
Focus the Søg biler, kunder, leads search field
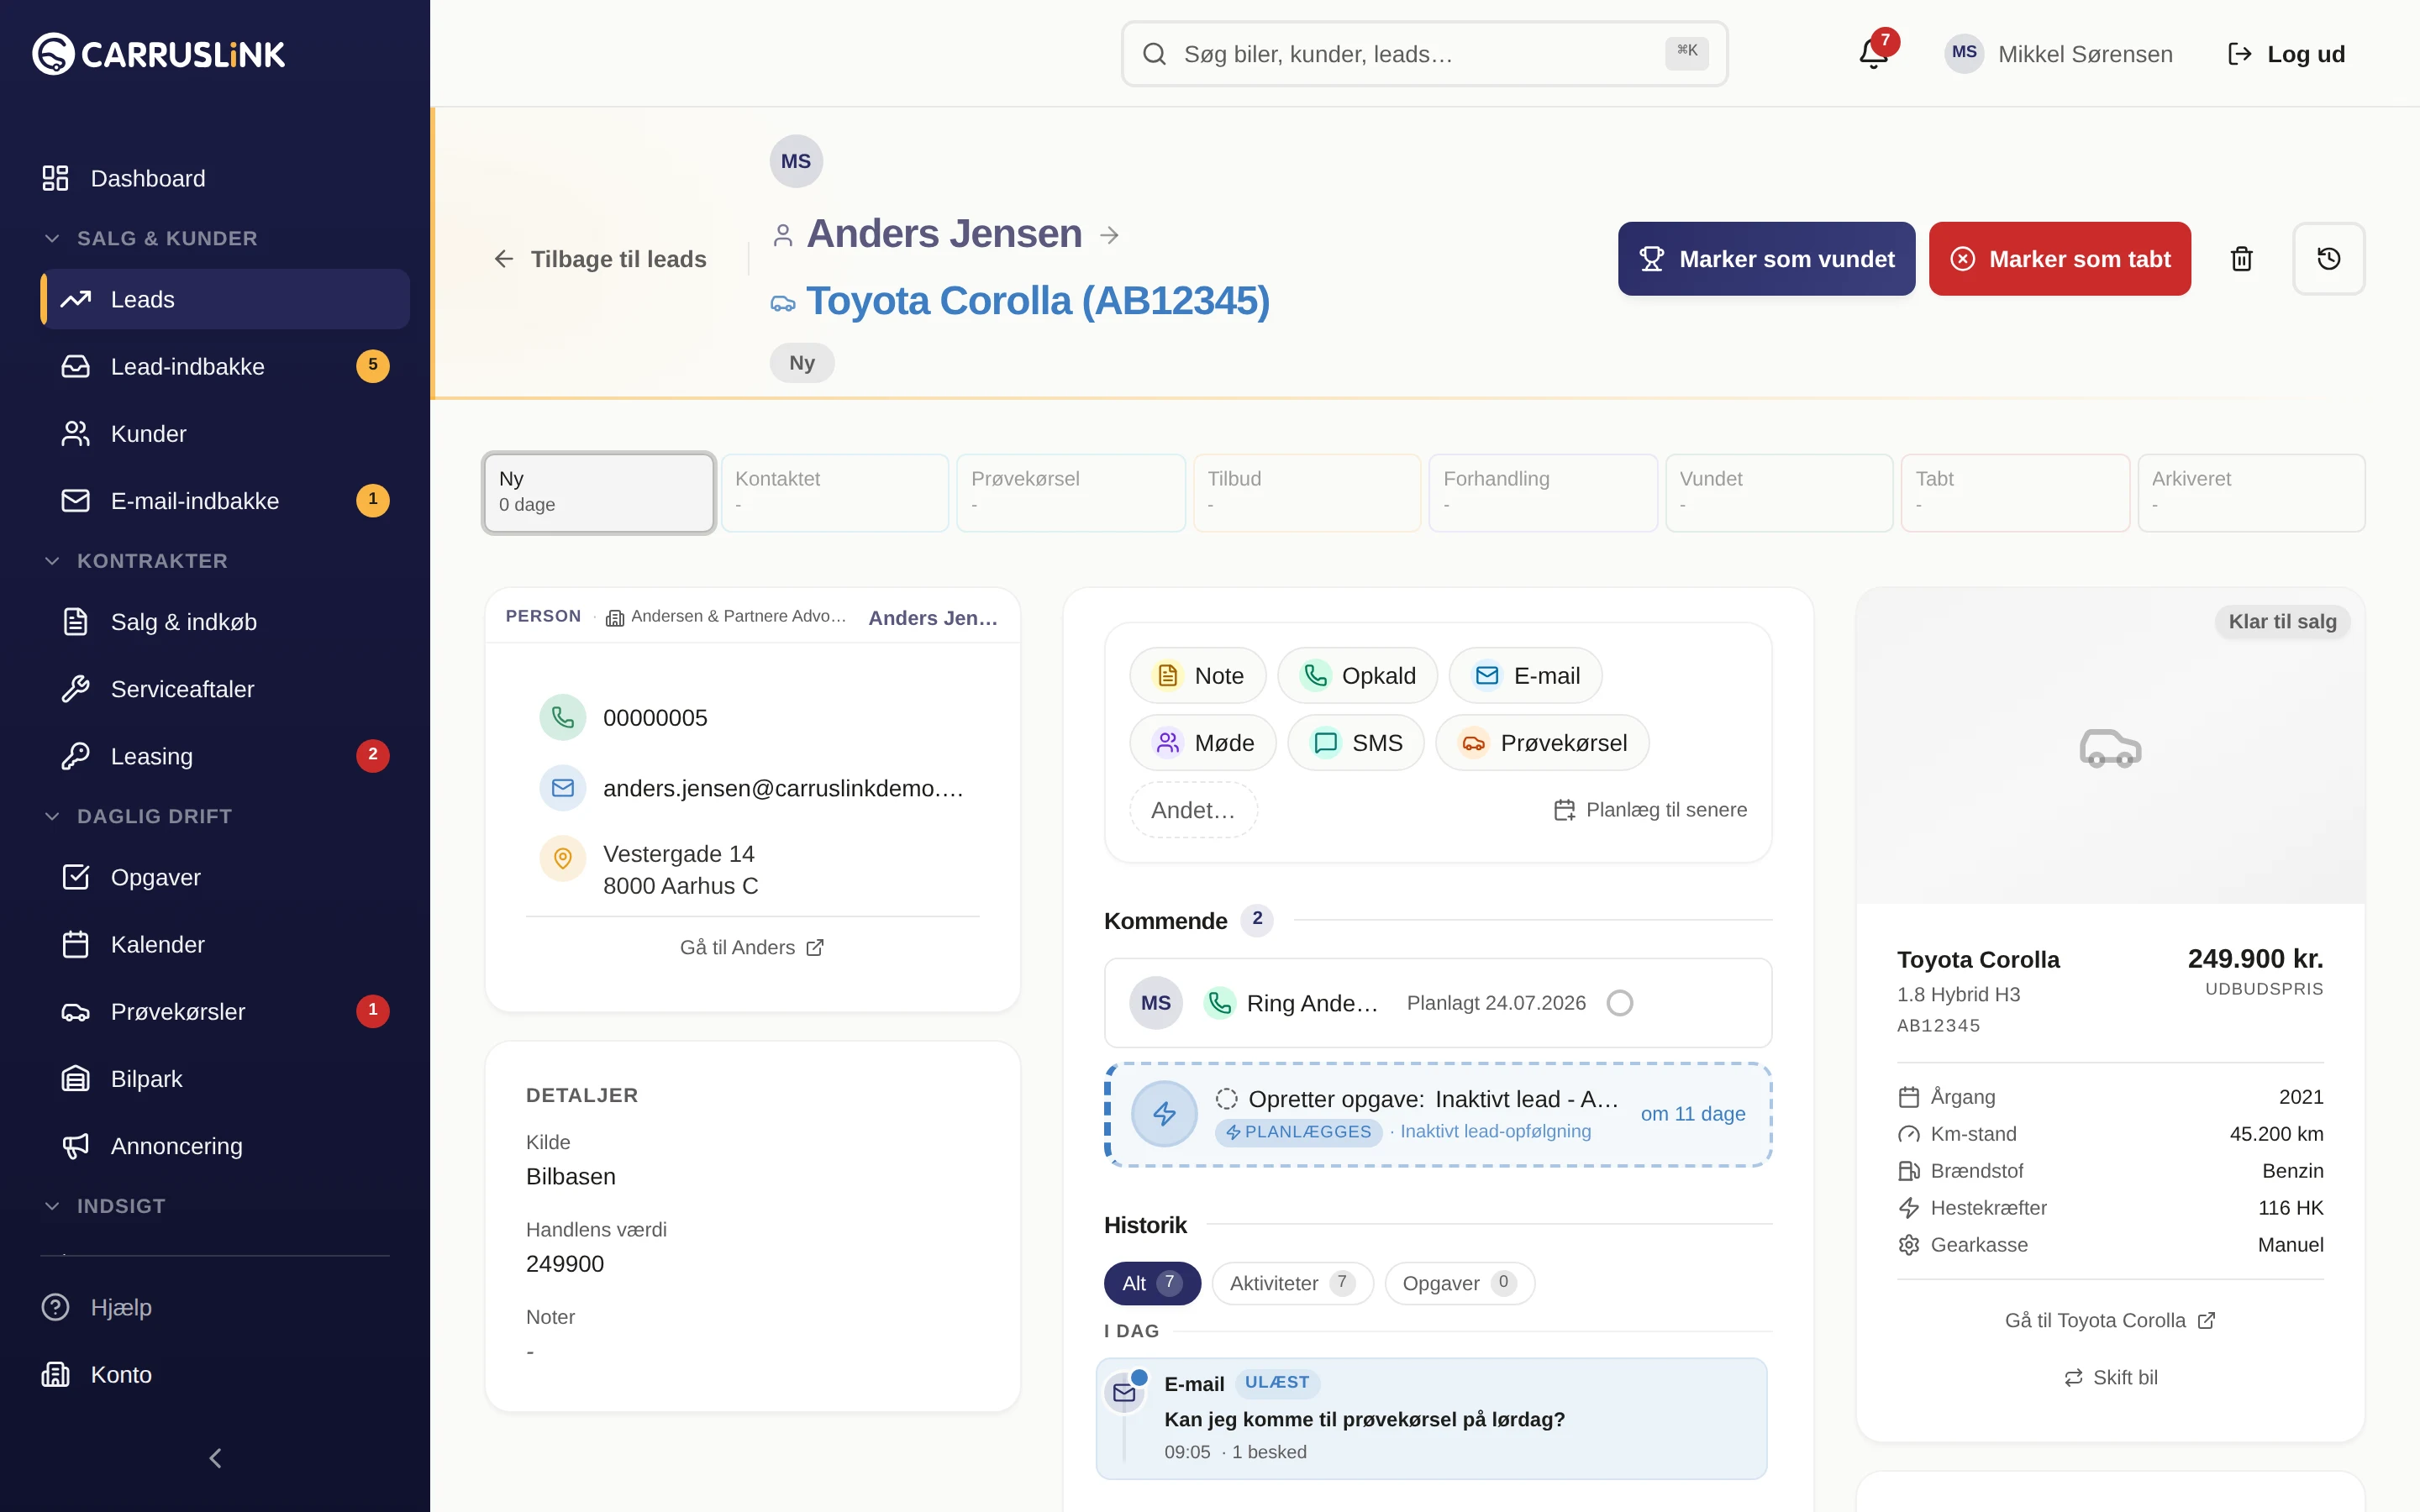(x=1424, y=54)
